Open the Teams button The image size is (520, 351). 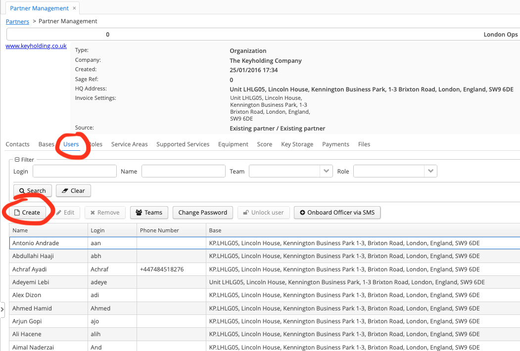point(149,213)
